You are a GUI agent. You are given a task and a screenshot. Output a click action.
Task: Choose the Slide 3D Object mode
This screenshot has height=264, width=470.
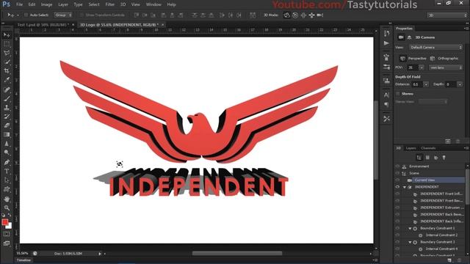tap(311, 15)
